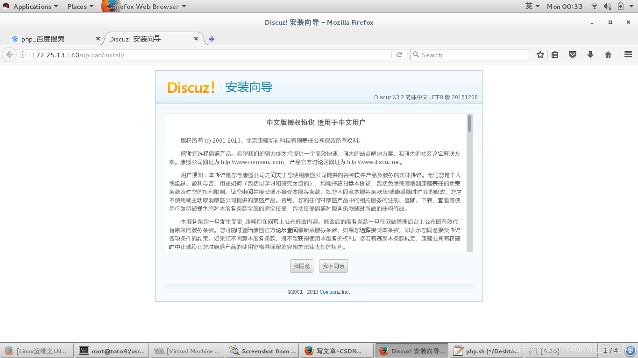Click the Discuz! logo
Viewport: 638px width, 358px height.
point(191,87)
